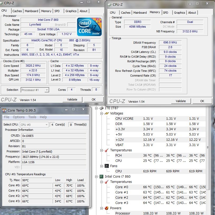Click the Voltages lightning icon
Screen dimensions: 215x215
pos(107,113)
